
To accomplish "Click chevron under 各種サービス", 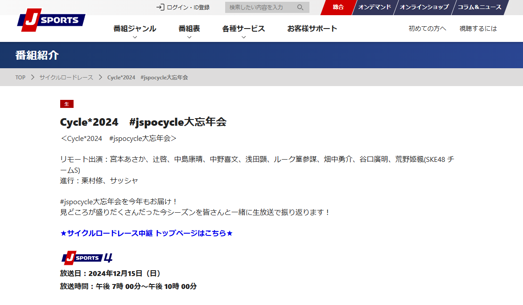I will coord(243,37).
